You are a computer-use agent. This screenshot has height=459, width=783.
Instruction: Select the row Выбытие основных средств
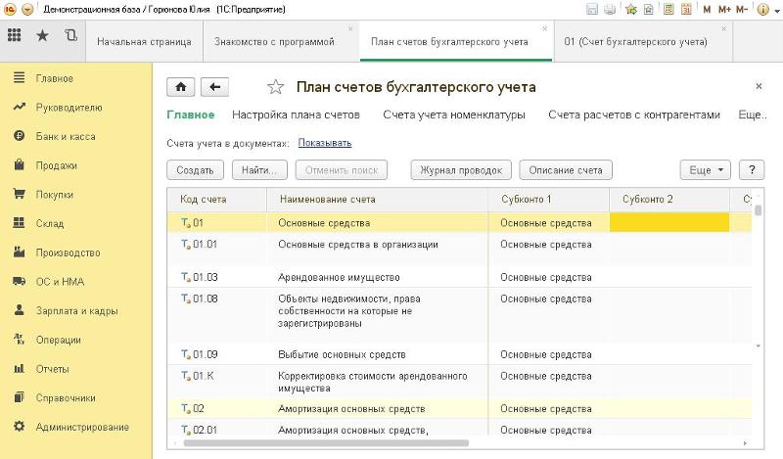[x=459, y=354]
